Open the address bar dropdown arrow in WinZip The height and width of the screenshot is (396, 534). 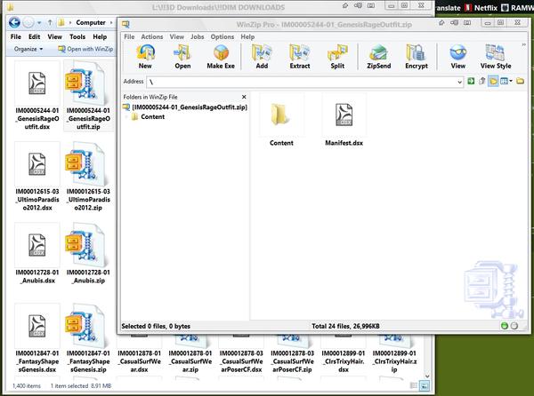[x=459, y=82]
